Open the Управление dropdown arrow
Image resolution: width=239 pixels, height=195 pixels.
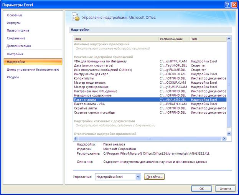tap(138, 177)
